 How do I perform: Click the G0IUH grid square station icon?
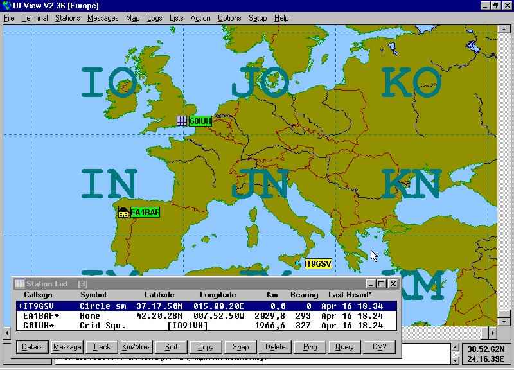182,121
